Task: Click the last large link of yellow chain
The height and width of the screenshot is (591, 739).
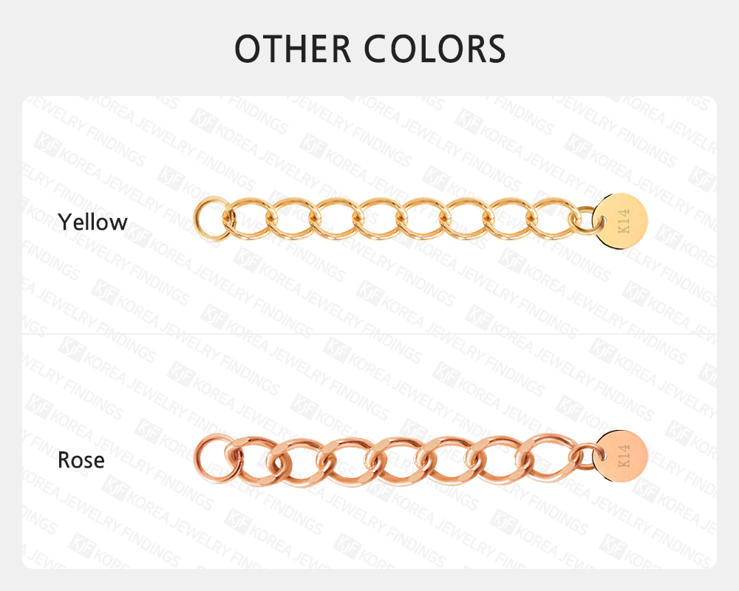Action: click(x=553, y=219)
